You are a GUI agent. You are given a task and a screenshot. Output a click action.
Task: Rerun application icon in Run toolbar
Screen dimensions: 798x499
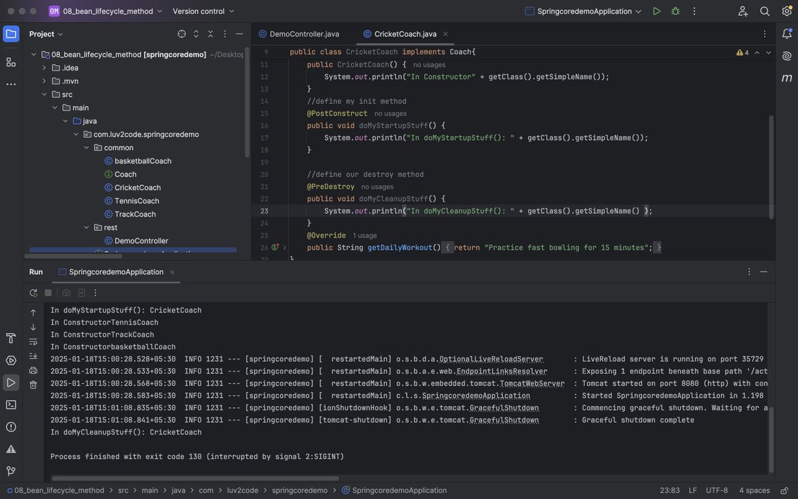(33, 293)
